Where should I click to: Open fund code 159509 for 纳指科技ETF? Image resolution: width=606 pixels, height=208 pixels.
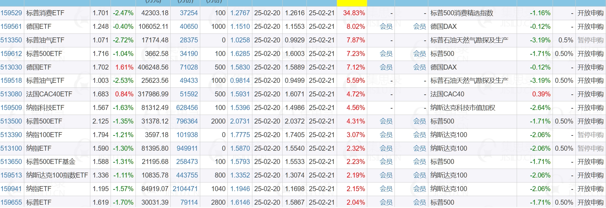pyautogui.click(x=11, y=108)
